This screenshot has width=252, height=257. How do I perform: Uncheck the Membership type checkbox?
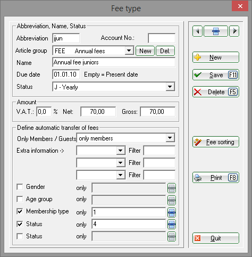pos(20,211)
